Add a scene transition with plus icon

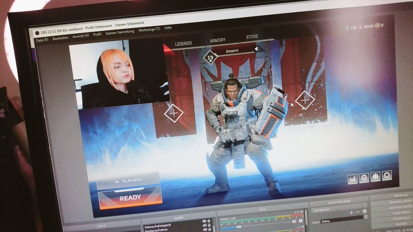tap(351, 212)
